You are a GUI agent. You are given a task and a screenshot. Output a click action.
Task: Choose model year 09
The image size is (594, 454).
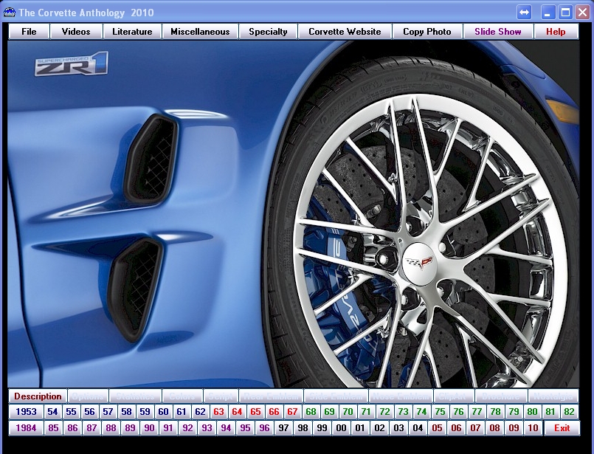[x=514, y=428]
